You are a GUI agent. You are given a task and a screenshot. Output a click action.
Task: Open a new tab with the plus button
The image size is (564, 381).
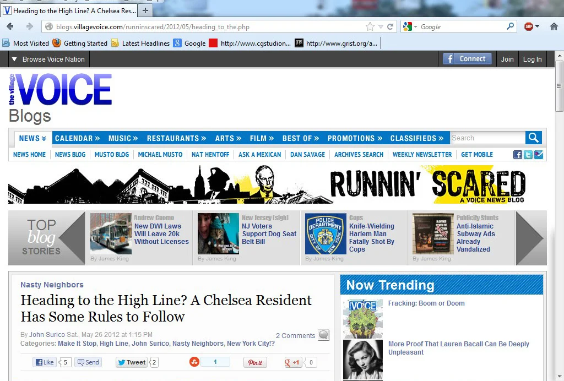[x=145, y=10]
